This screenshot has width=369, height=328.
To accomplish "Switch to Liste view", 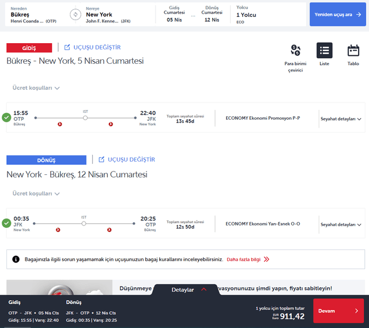I will [x=324, y=54].
